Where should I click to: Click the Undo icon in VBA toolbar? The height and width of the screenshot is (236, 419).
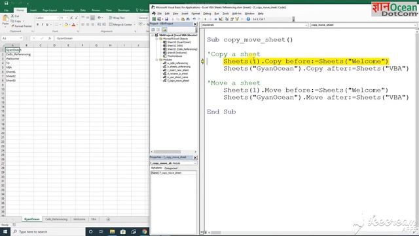click(194, 19)
